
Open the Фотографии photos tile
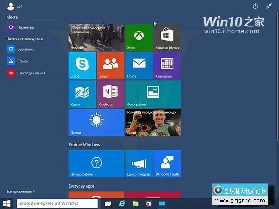[153, 94]
